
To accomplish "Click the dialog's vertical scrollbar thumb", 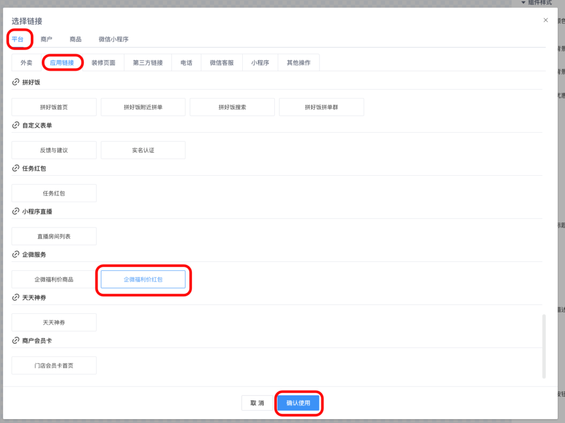I will tap(544, 346).
